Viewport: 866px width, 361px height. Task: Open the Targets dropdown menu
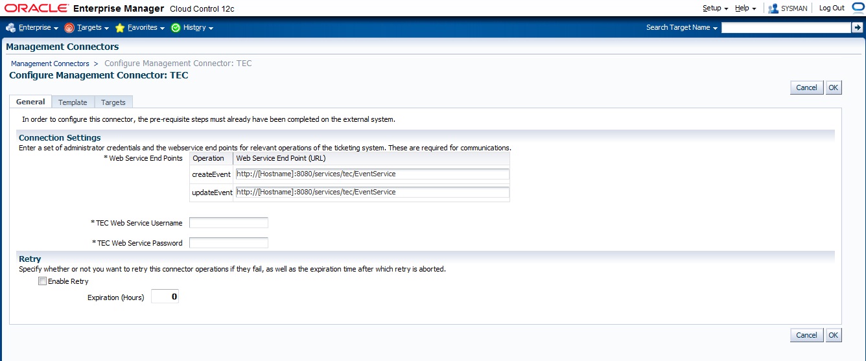tap(93, 28)
